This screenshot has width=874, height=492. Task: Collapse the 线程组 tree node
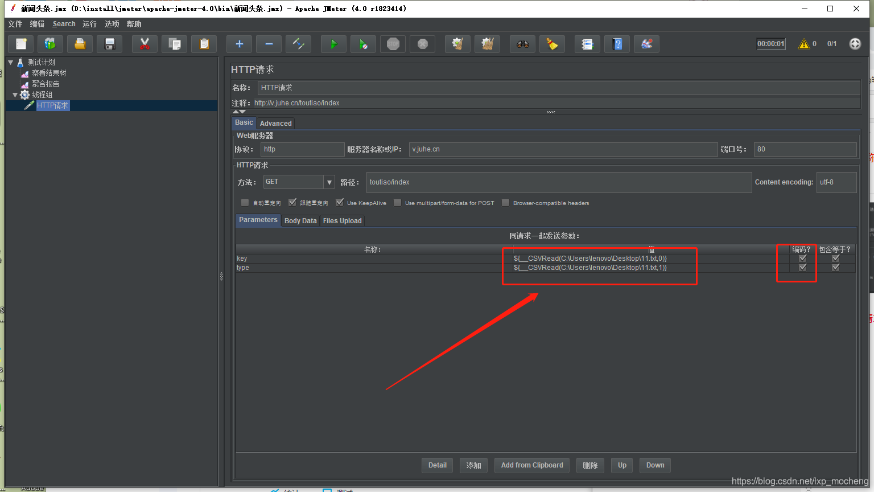pos(15,95)
